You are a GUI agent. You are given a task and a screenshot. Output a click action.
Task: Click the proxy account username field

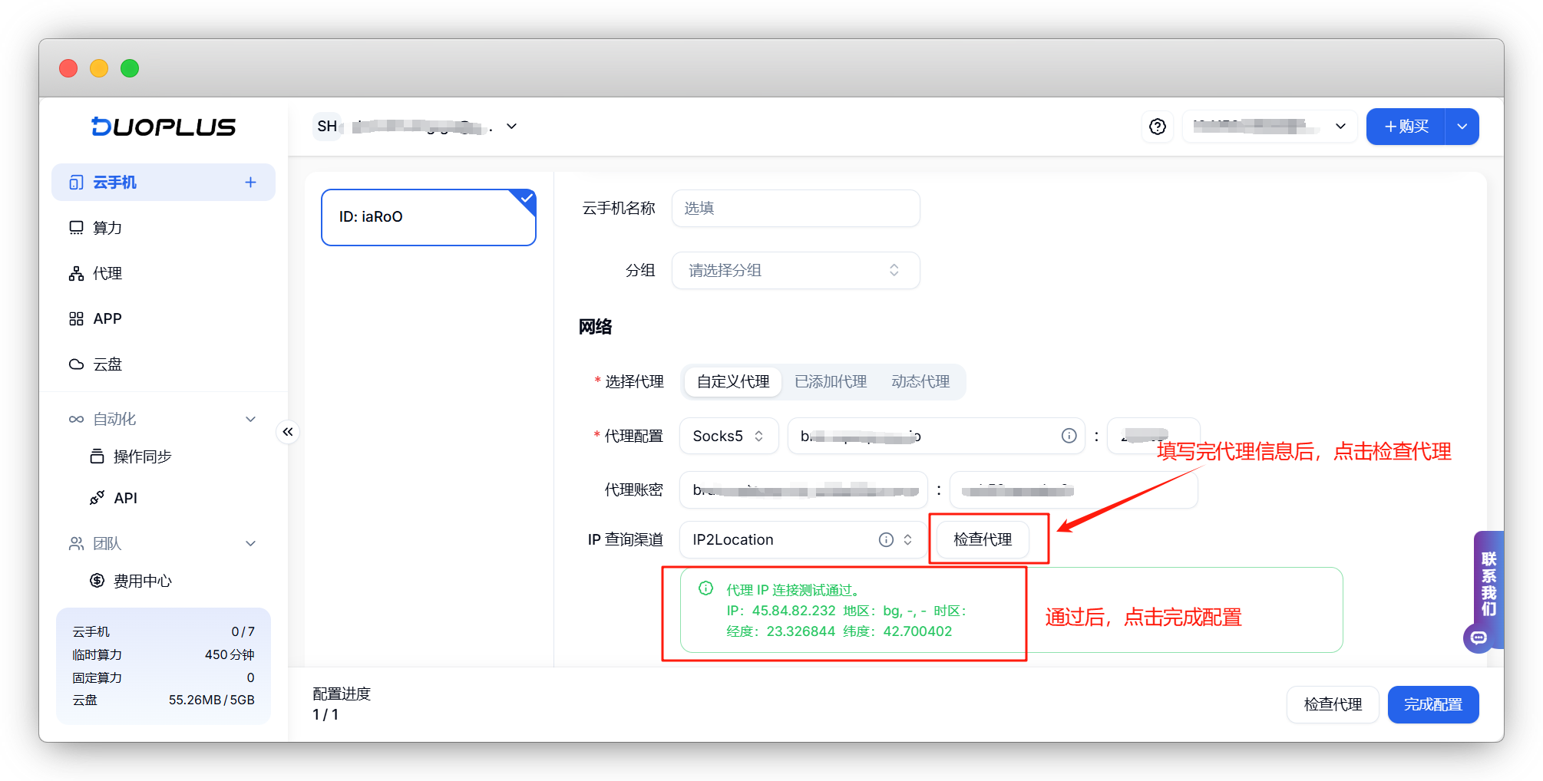point(804,489)
